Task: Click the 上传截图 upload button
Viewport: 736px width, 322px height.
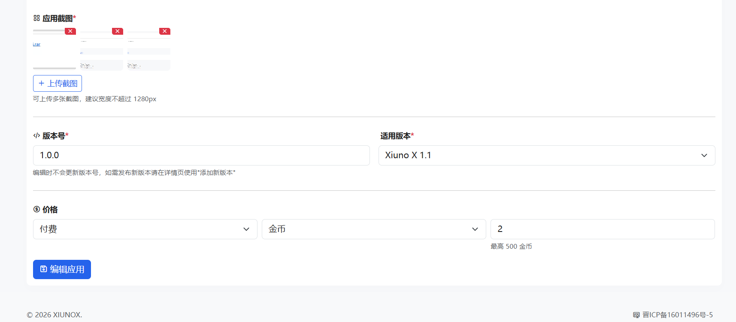Action: (58, 83)
